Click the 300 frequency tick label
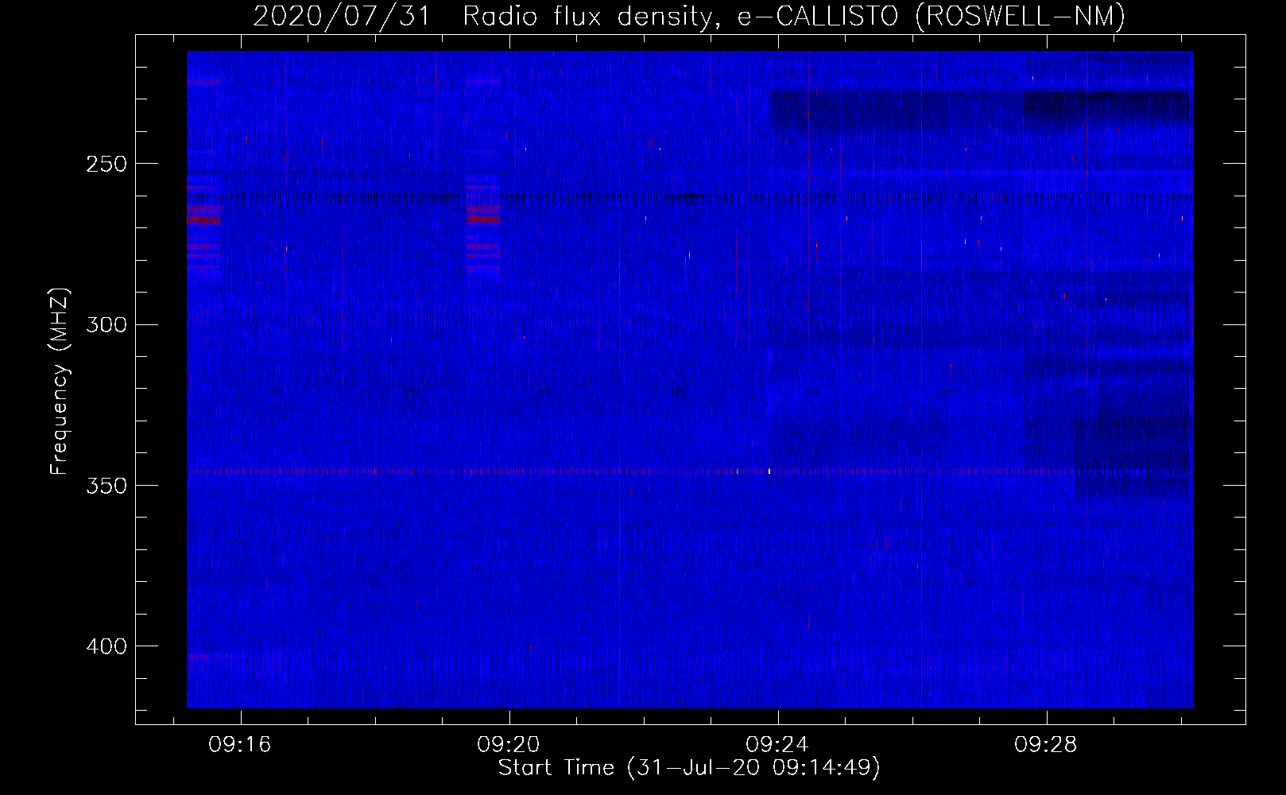 click(x=107, y=324)
